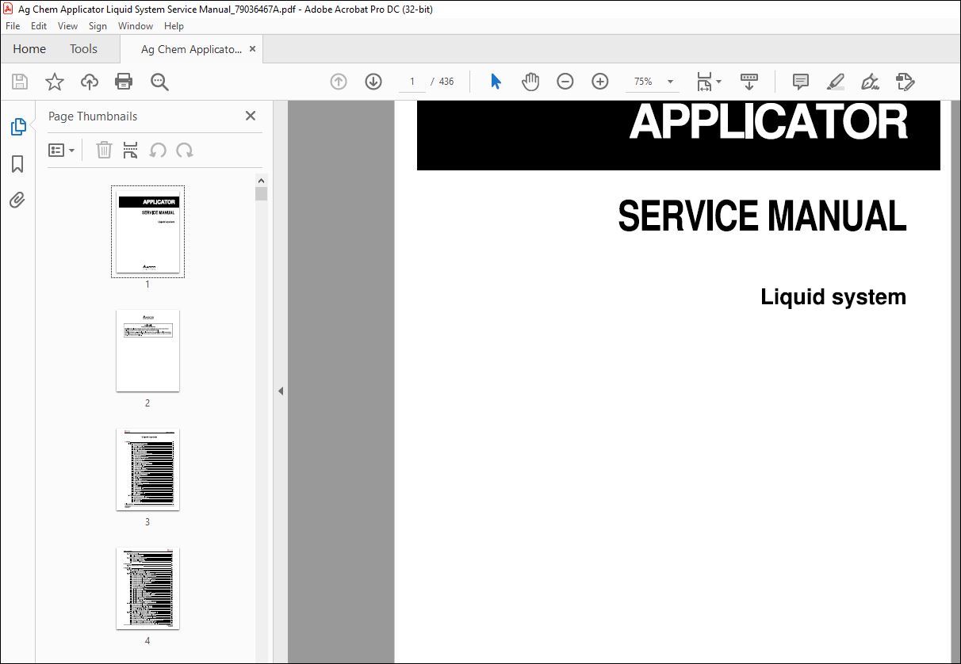Click the insert page break icon

coord(131,151)
